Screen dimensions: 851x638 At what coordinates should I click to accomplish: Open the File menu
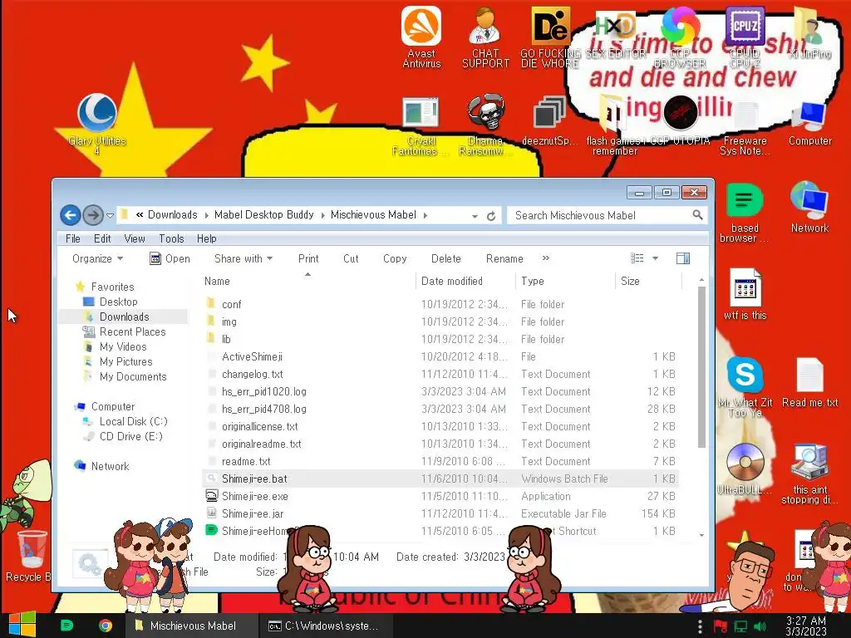point(73,238)
